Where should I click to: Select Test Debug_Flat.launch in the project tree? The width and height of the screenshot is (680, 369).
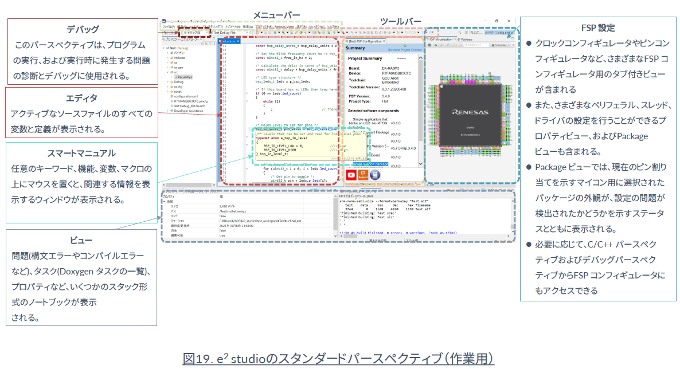tap(188, 106)
